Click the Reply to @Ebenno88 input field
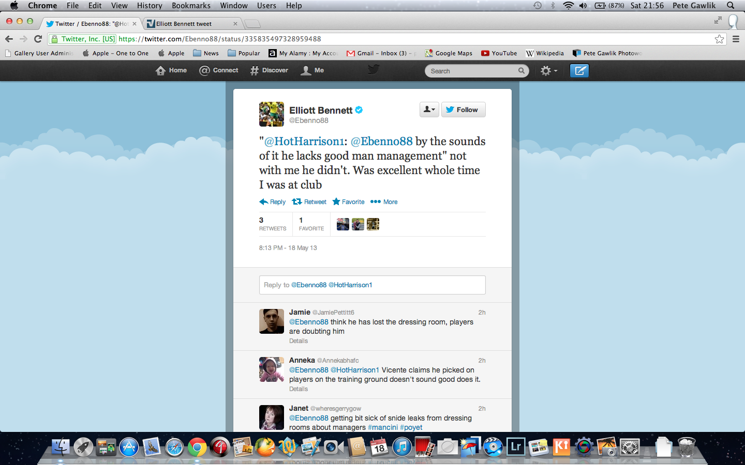Image resolution: width=745 pixels, height=465 pixels. pos(372,285)
